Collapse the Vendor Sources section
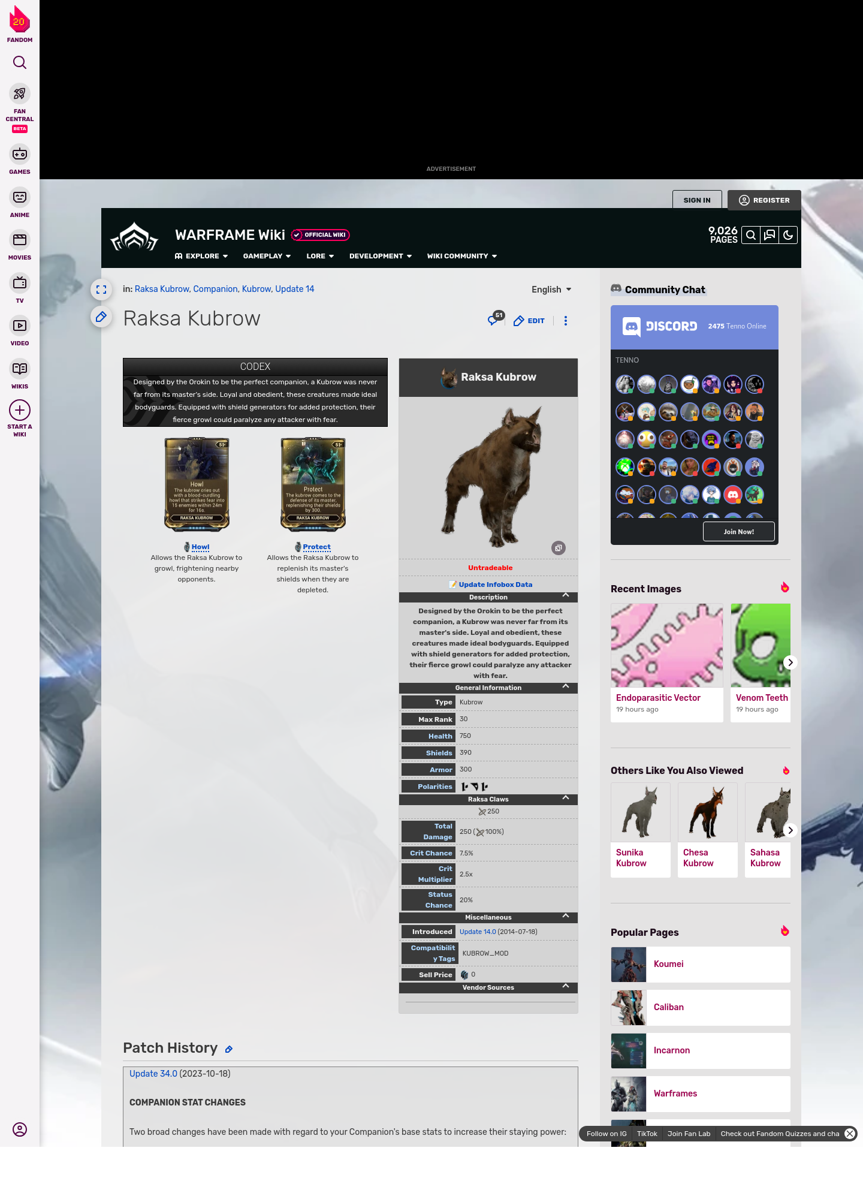Viewport: 863px width, 1199px height. 566,986
